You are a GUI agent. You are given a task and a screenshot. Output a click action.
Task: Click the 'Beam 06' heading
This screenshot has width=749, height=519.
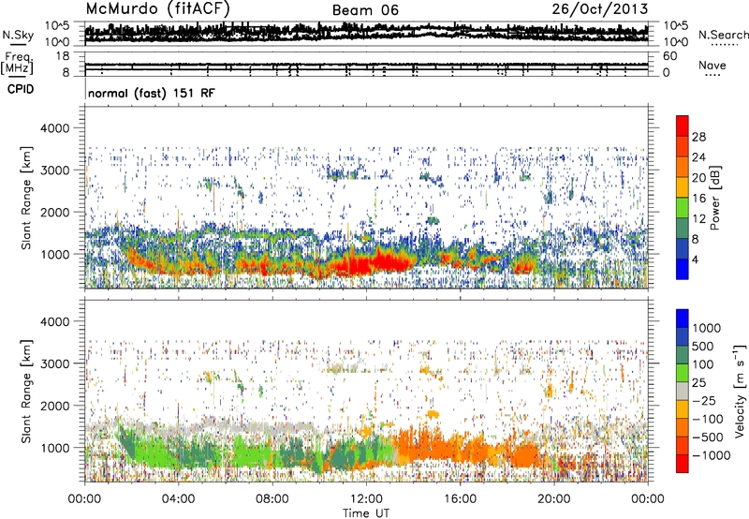point(365,10)
